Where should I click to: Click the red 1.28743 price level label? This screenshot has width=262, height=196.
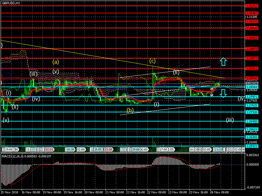click(x=252, y=78)
